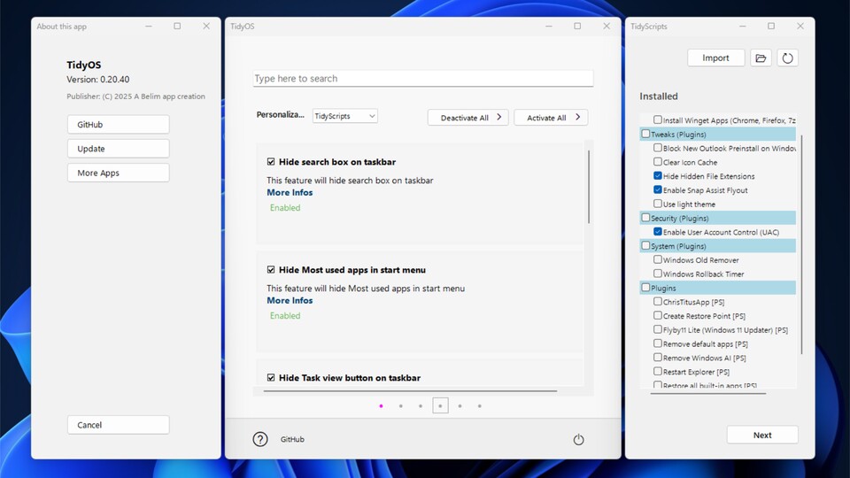850x478 pixels.
Task: Click the power icon in TidyOS footer
Action: pos(578,440)
